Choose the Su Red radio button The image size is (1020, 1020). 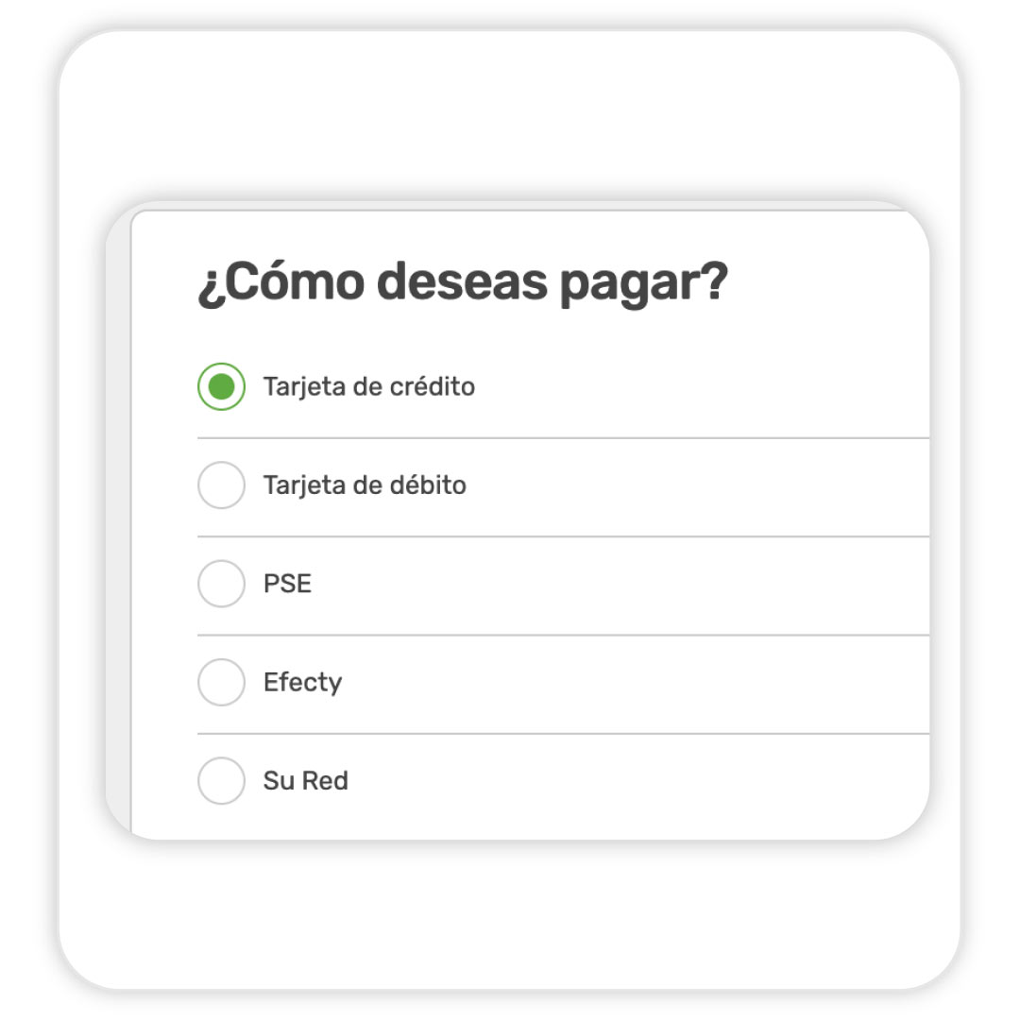coord(221,780)
